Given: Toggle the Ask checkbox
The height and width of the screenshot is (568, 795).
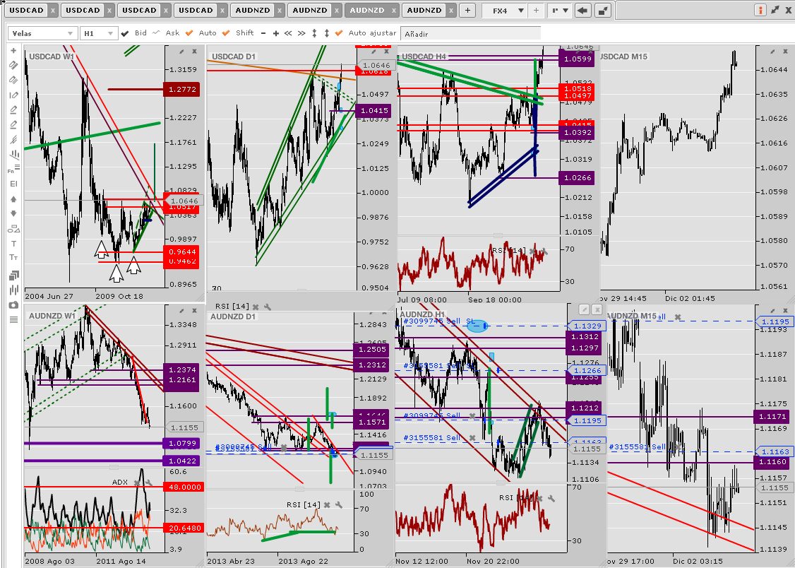Looking at the screenshot, I should [x=156, y=33].
